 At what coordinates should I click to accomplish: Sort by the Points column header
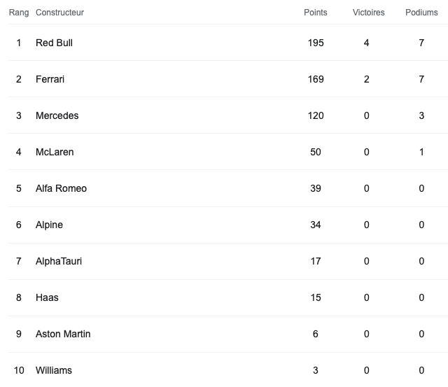pyautogui.click(x=316, y=13)
